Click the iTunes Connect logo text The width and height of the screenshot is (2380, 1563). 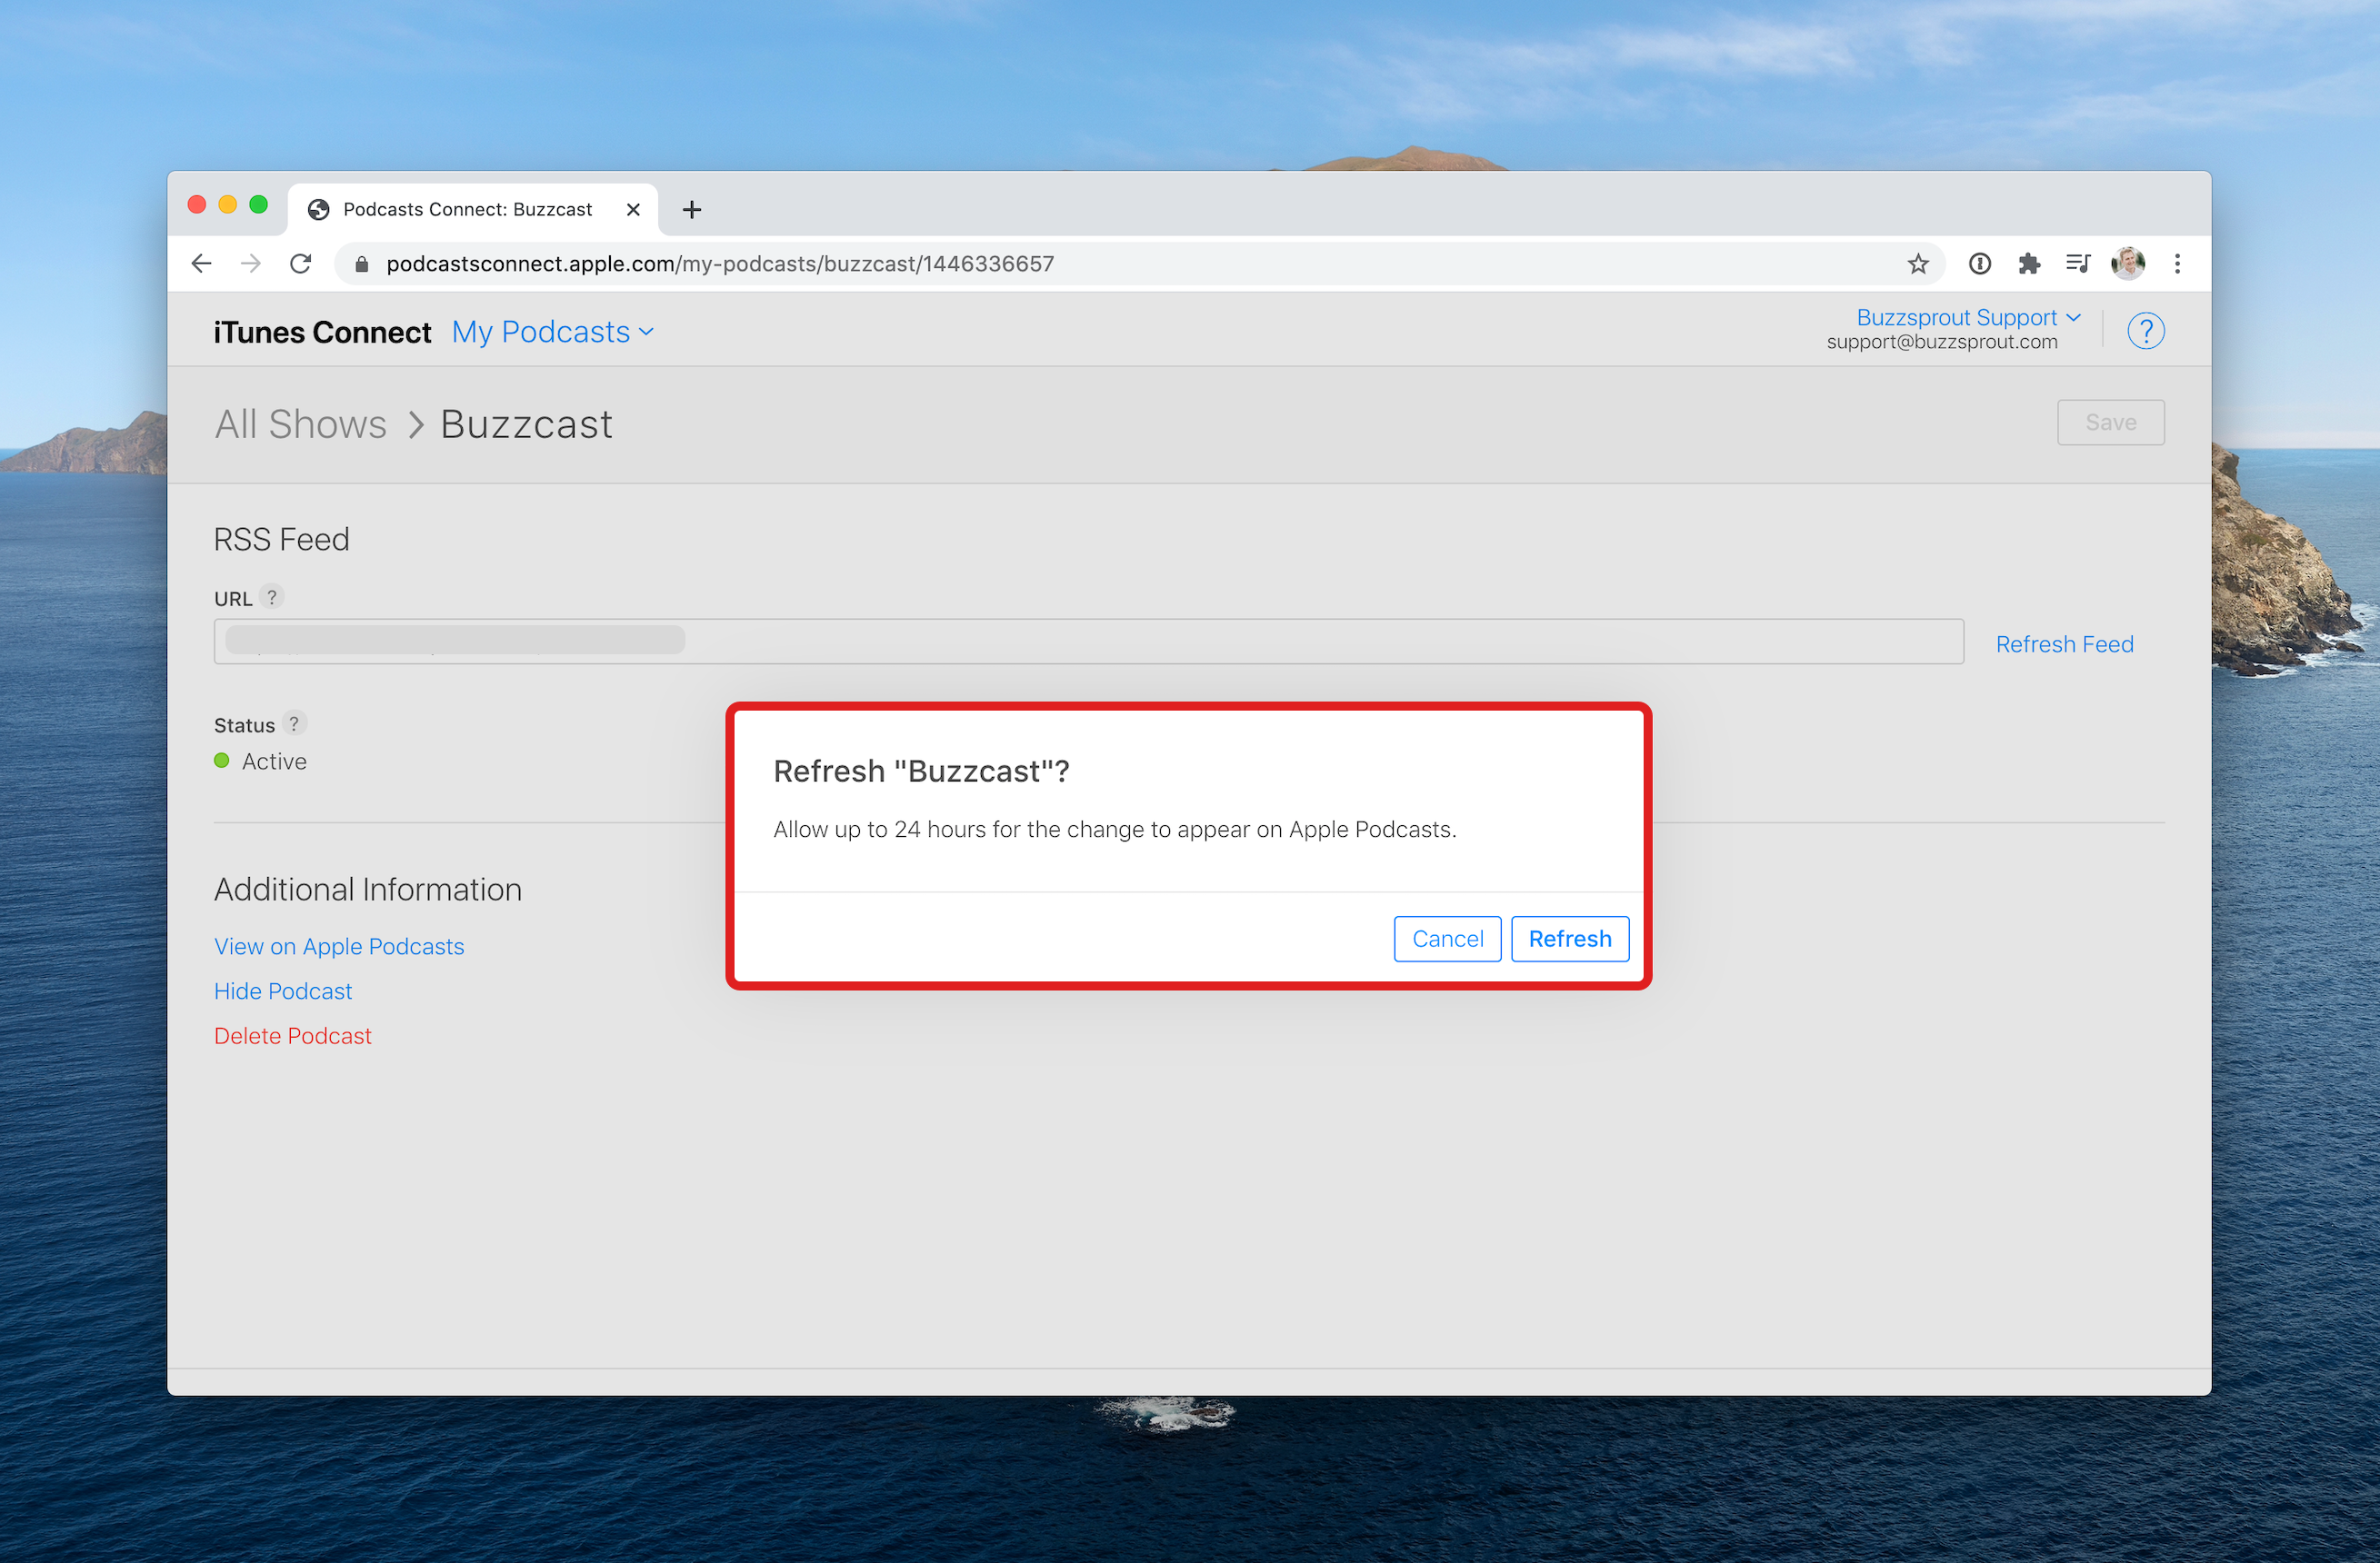tap(322, 332)
